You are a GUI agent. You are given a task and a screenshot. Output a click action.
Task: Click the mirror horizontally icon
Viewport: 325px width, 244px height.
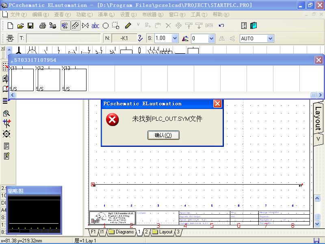pos(222,38)
